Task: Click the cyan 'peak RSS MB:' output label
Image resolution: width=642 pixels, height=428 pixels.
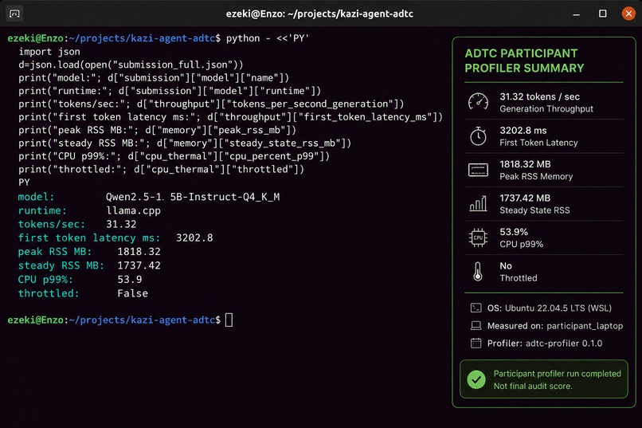Action: (x=54, y=252)
